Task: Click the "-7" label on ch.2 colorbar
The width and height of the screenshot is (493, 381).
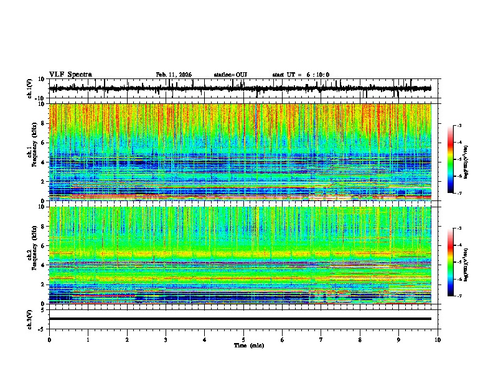Action: click(x=459, y=296)
